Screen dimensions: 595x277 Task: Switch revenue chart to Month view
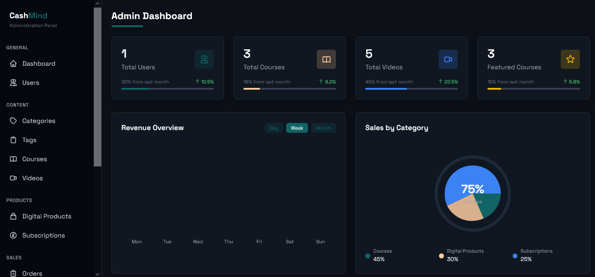323,128
